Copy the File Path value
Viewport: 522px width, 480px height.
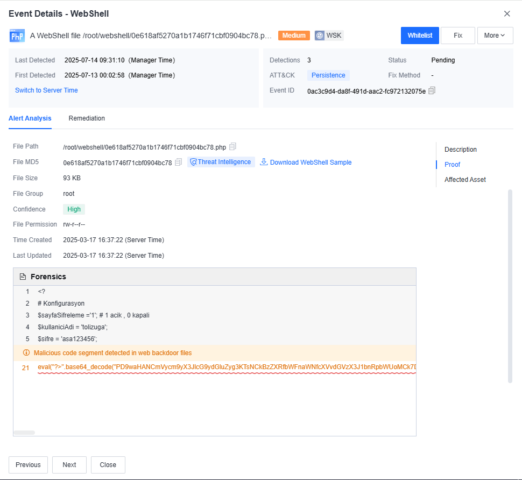[x=232, y=146]
